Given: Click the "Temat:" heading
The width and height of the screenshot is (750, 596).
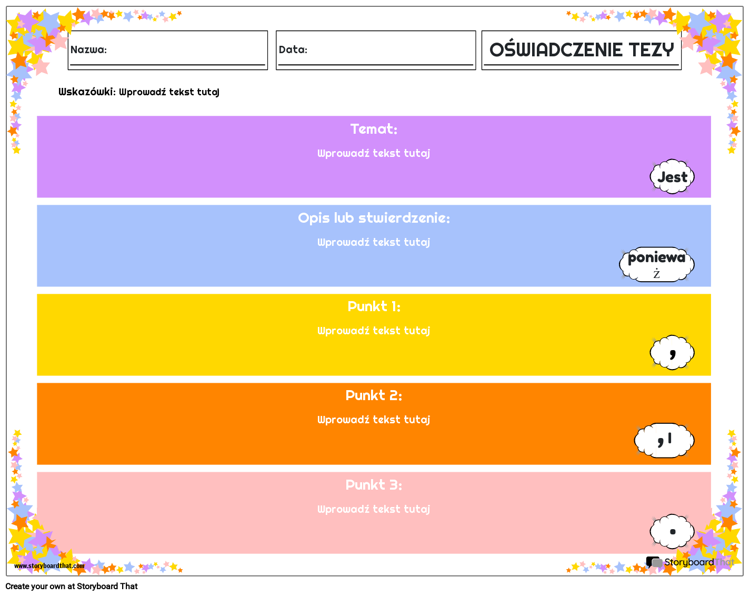Looking at the screenshot, I should tap(374, 129).
